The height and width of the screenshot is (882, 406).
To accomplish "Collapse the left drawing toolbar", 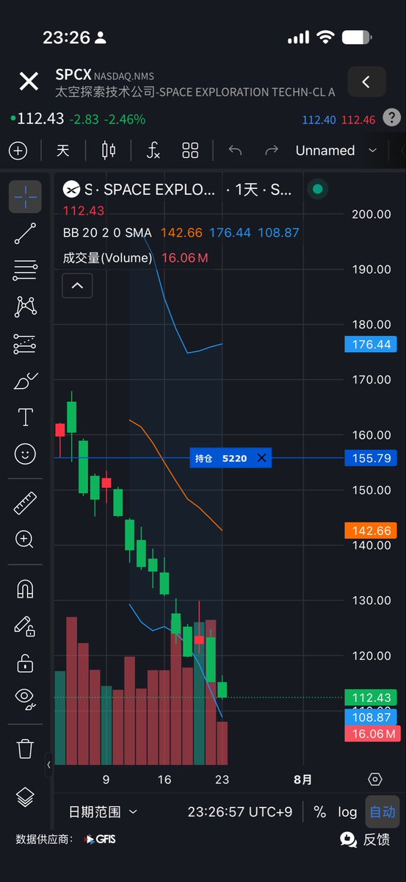I will (x=49, y=765).
